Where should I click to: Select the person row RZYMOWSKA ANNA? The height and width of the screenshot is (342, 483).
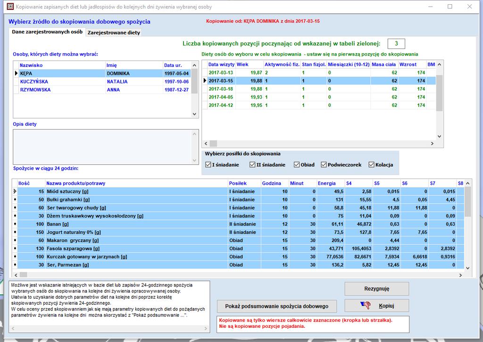[102, 90]
